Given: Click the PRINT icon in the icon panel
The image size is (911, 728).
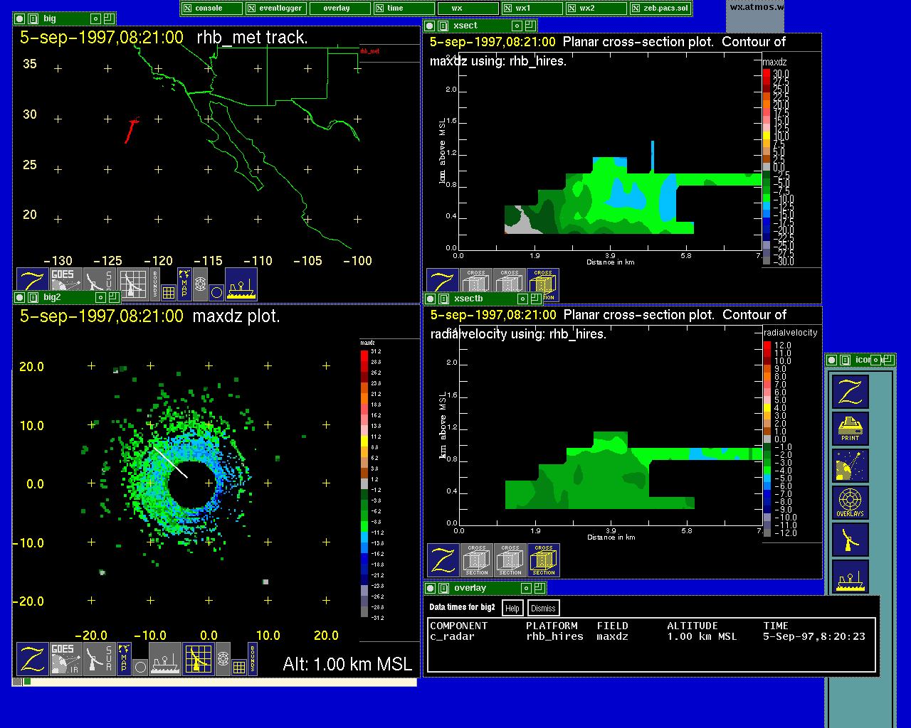Looking at the screenshot, I should tap(851, 429).
